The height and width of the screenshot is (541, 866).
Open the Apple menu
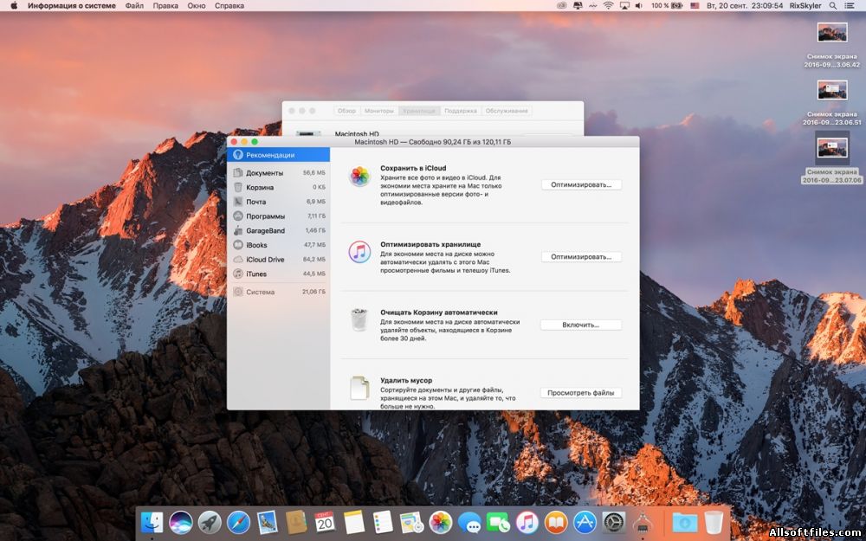click(15, 5)
